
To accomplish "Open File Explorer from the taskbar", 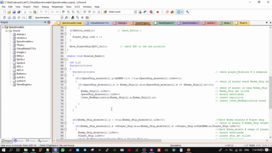I will coord(25,150).
